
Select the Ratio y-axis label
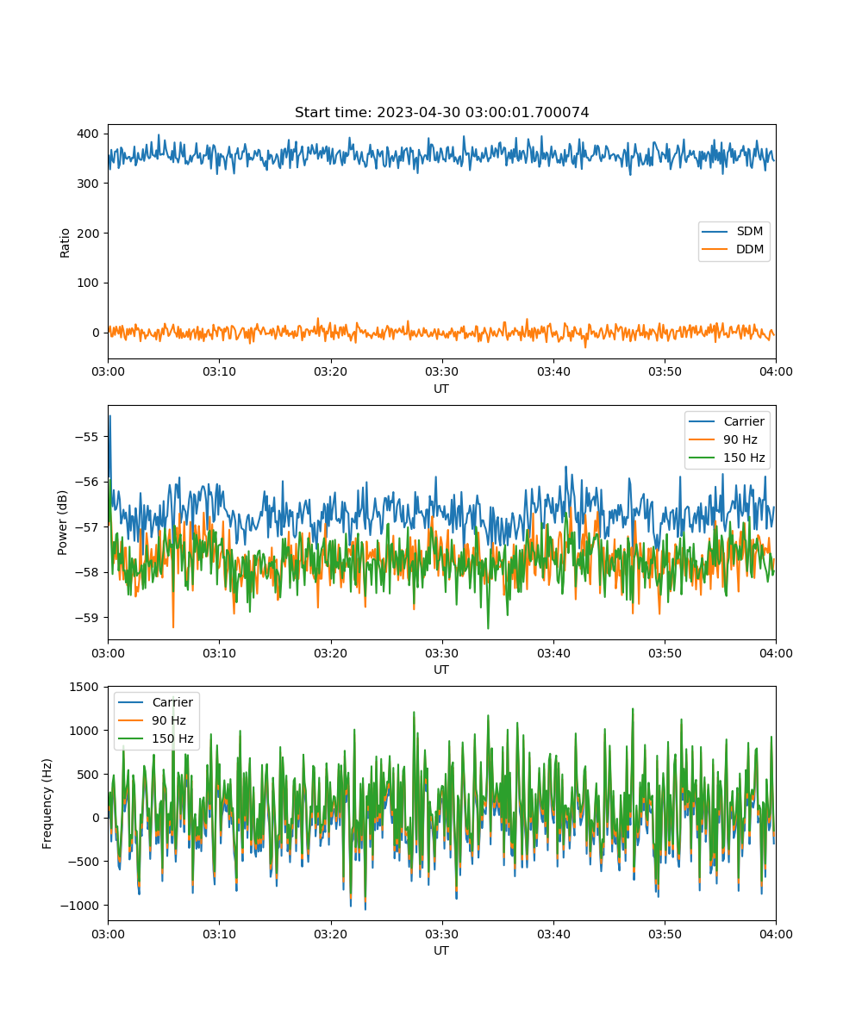tap(66, 242)
